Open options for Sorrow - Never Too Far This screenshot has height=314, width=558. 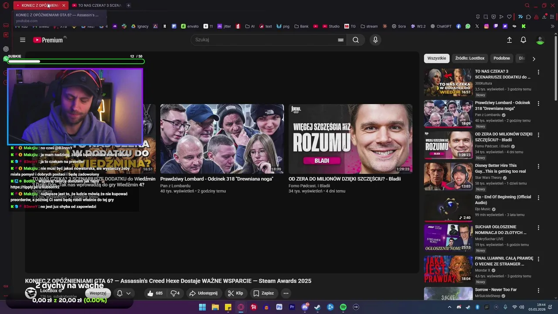pyautogui.click(x=538, y=290)
